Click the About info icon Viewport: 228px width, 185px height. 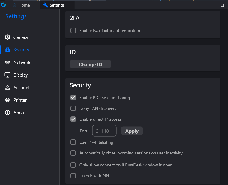click(7, 113)
